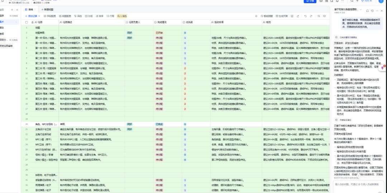The width and height of the screenshot is (387, 193).
Task: Click the plus icon beside search in top bar
Action: pyautogui.click(x=357, y=1)
